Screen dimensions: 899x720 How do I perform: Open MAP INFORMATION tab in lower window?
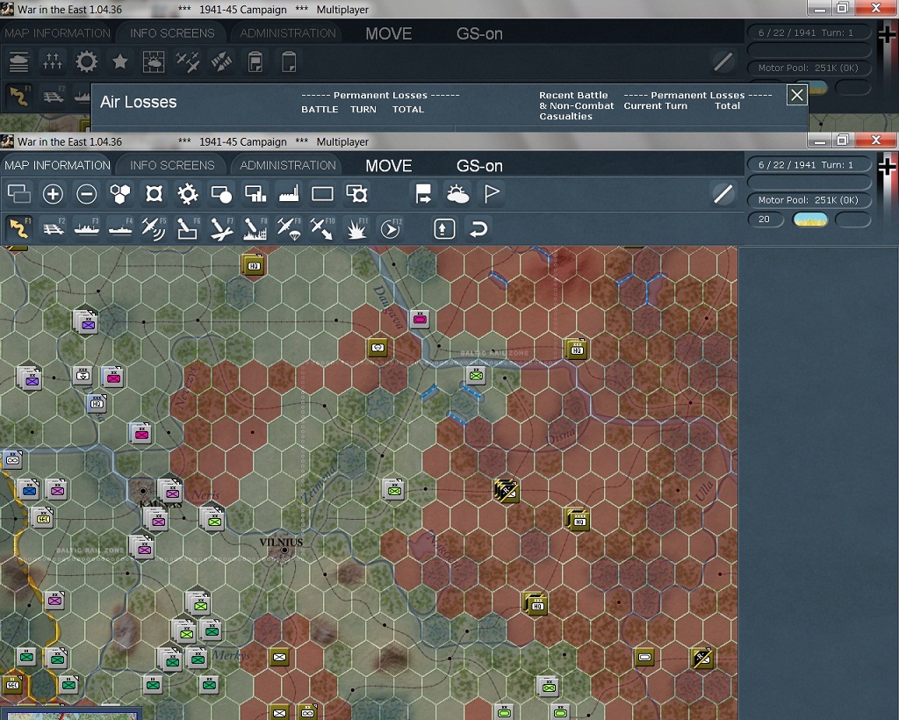pyautogui.click(x=57, y=165)
